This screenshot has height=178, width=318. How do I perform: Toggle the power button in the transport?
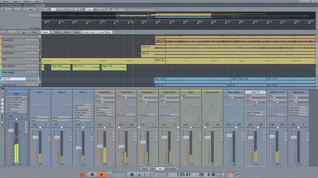coord(82,175)
